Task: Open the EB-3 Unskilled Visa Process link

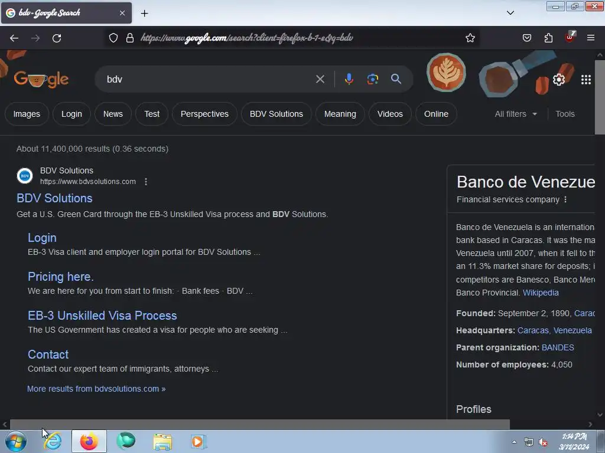Action: [x=102, y=316]
